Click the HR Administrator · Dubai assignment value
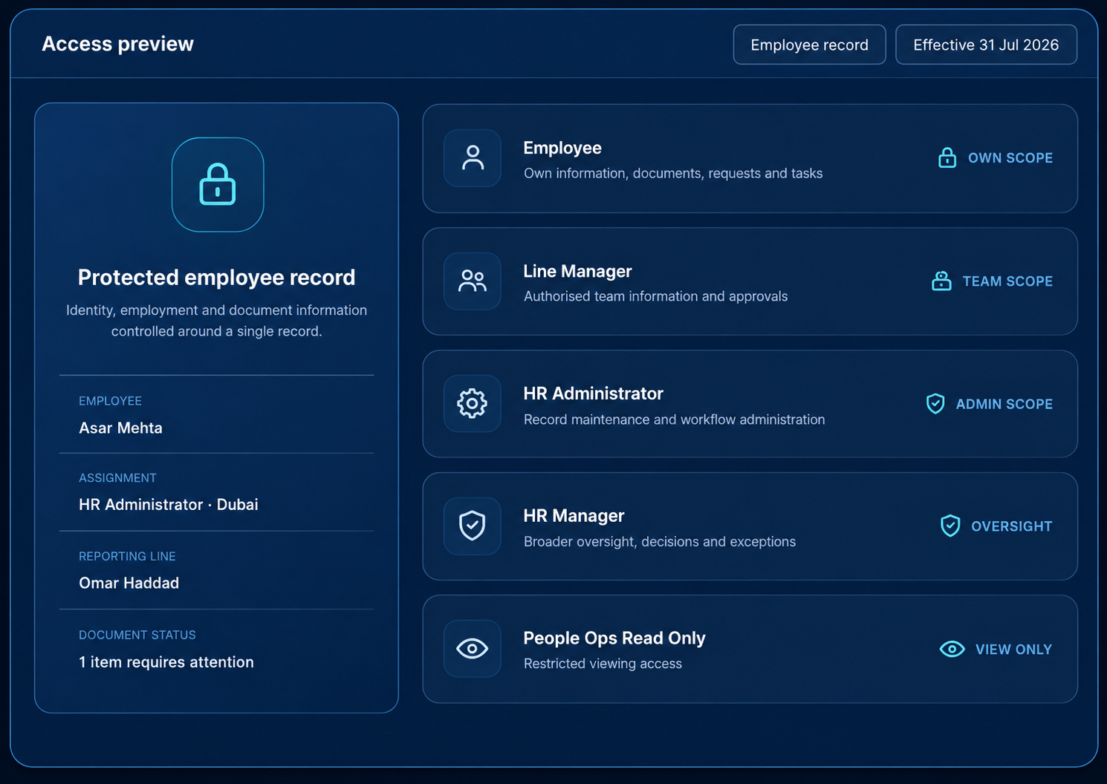The image size is (1107, 784). [x=169, y=505]
